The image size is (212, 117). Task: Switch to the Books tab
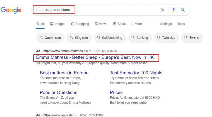(120, 24)
